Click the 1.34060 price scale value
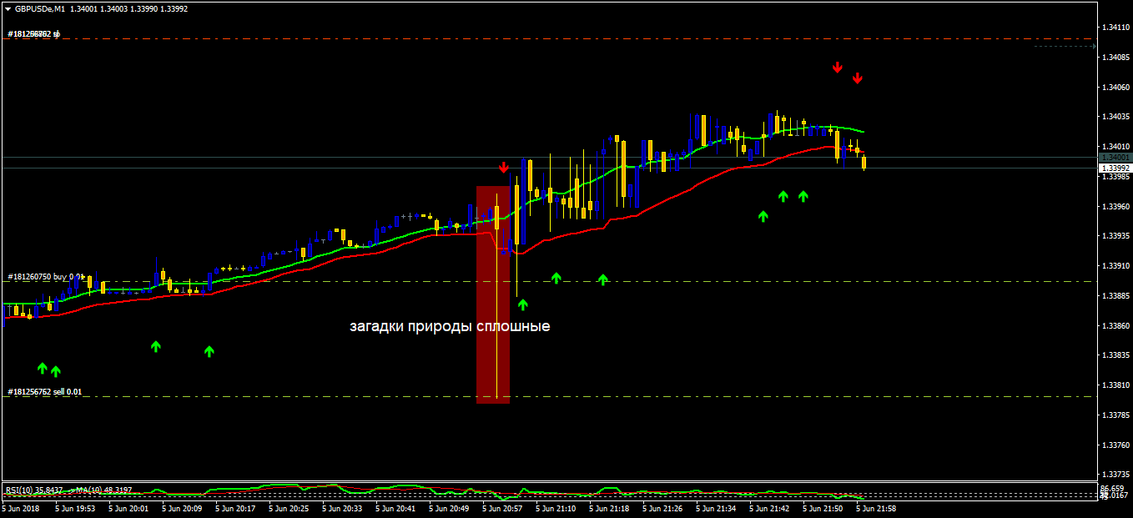The height and width of the screenshot is (518, 1133). [1115, 88]
